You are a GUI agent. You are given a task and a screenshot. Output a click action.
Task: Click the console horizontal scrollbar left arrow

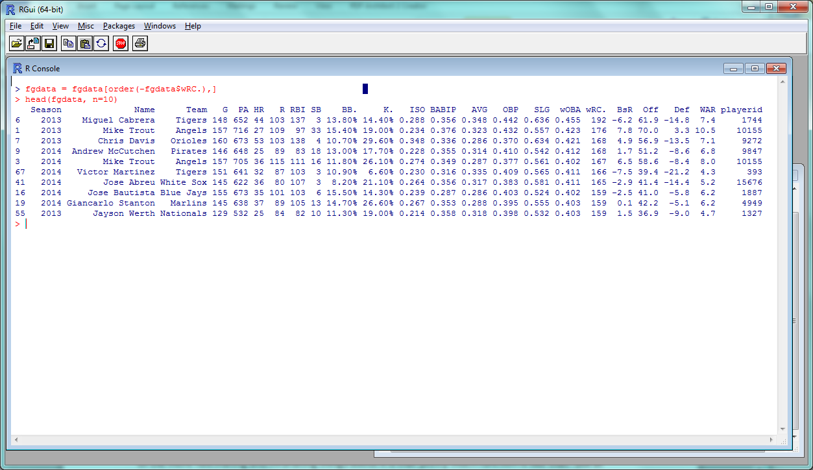[16, 440]
